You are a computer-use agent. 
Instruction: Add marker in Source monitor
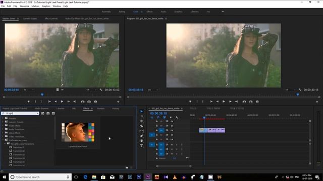pos(28,102)
